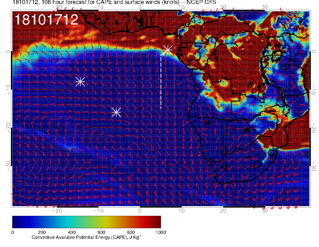
Task: Click the '-10' latitude label on the left axis
Action: 8,90
